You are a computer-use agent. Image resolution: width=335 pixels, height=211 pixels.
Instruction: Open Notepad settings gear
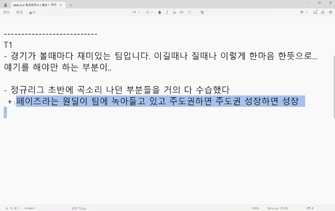click(x=331, y=12)
